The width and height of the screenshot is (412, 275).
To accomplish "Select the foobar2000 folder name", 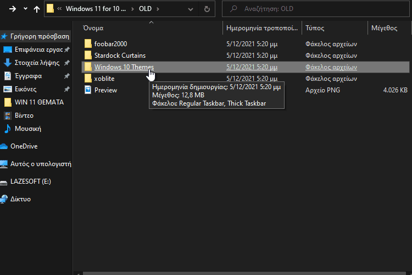I will point(110,43).
